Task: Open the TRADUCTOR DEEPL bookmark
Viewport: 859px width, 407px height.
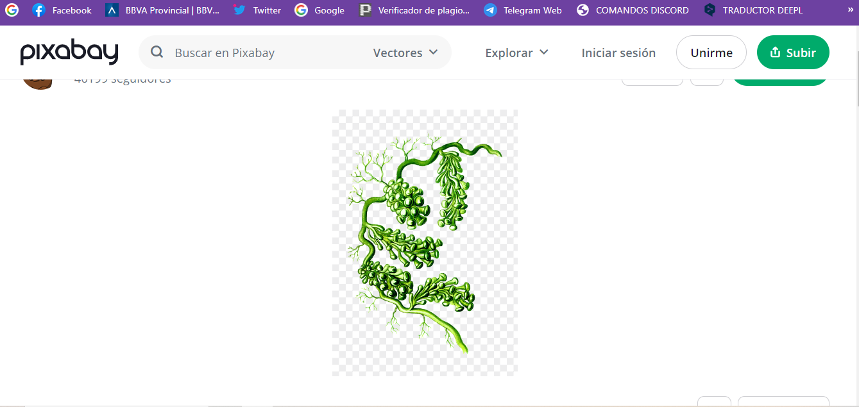Action: tap(753, 10)
